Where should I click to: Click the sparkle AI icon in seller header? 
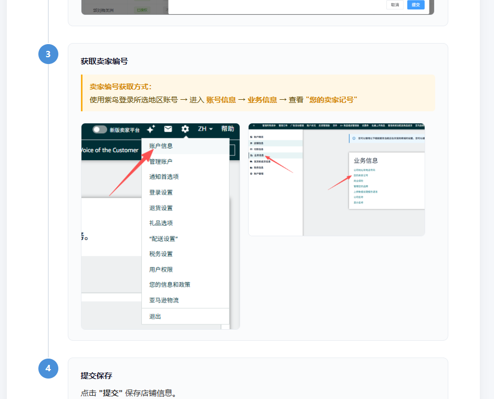[x=151, y=129]
